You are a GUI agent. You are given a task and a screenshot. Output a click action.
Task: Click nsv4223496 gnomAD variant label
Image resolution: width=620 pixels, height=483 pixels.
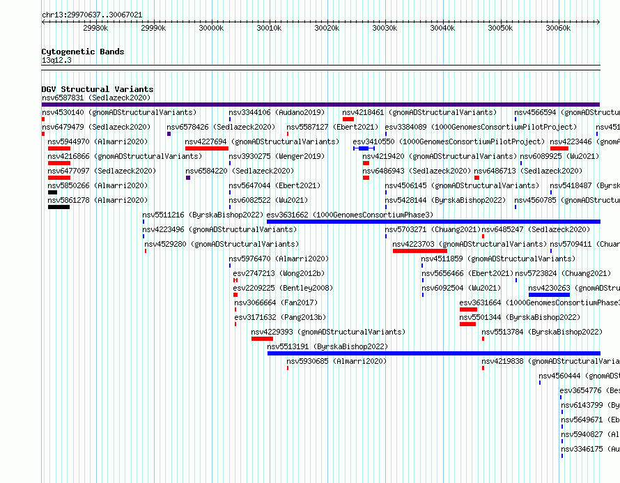click(x=219, y=229)
